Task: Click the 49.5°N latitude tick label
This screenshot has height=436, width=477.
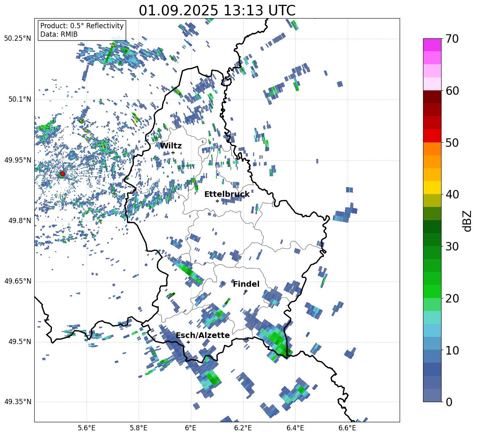Action: 19,342
